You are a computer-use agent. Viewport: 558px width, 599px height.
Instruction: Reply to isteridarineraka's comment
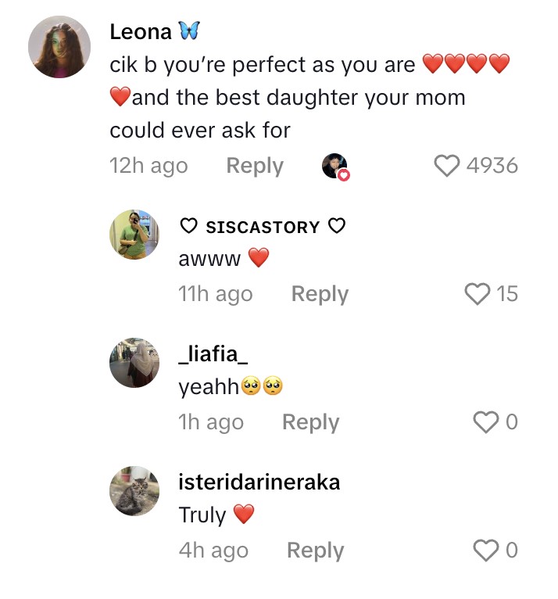click(315, 551)
